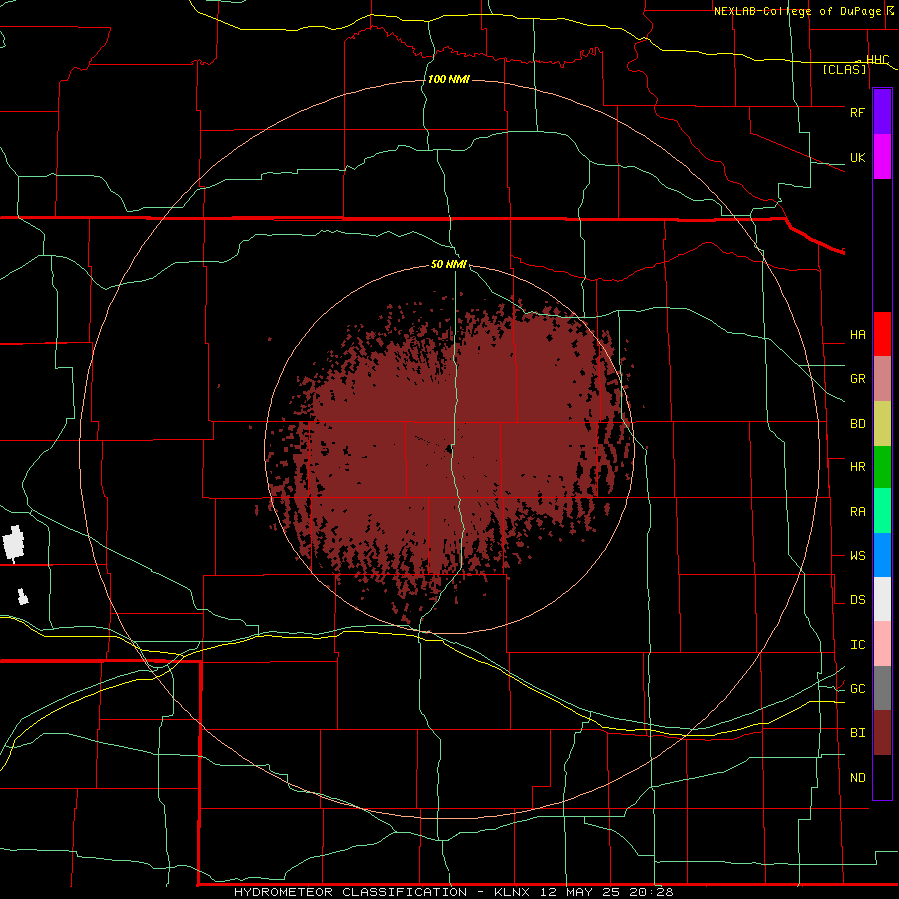
Task: Click the large white echo blob at left
Action: [14, 544]
